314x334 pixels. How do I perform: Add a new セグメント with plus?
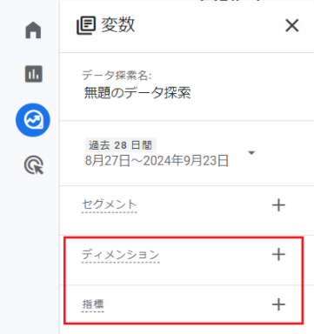[278, 205]
